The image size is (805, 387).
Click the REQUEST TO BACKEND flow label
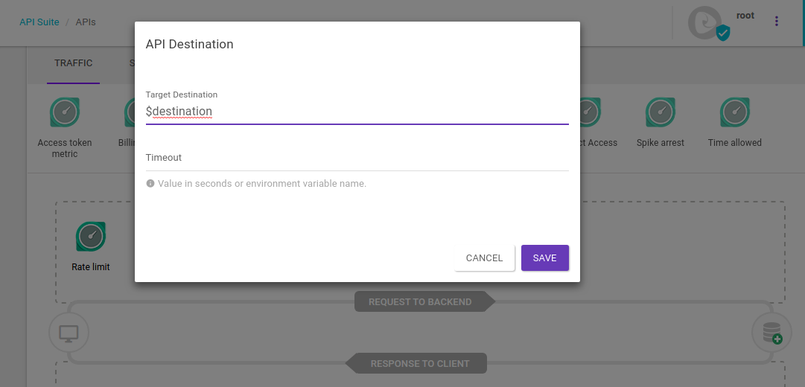420,302
